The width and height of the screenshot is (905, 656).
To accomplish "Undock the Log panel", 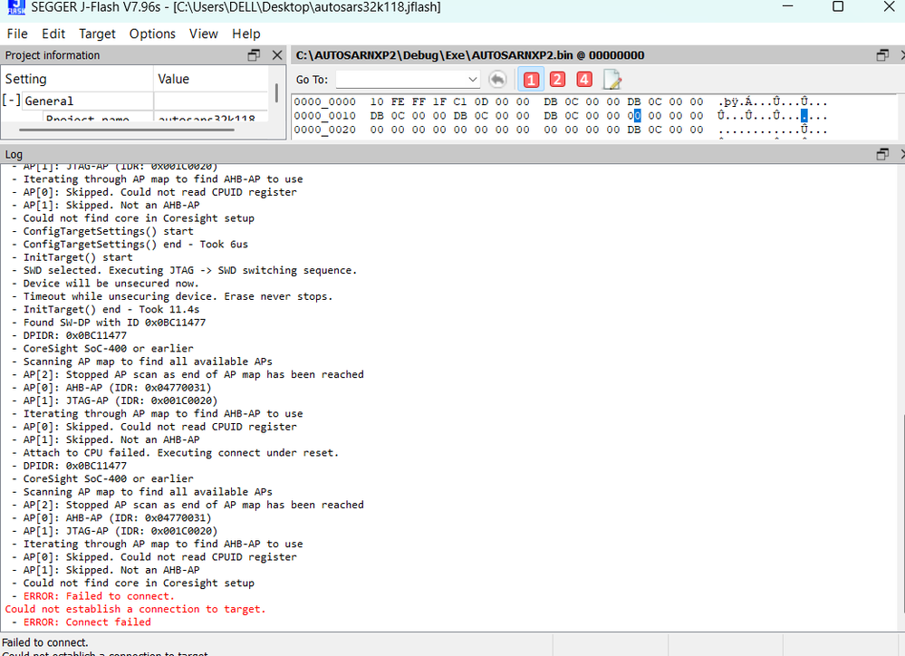I will point(882,154).
